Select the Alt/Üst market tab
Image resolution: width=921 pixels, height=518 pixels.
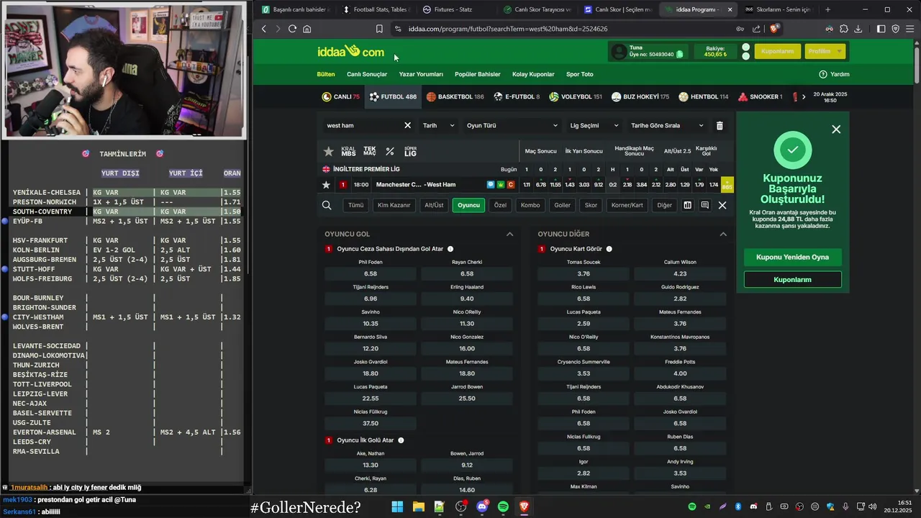pos(434,205)
